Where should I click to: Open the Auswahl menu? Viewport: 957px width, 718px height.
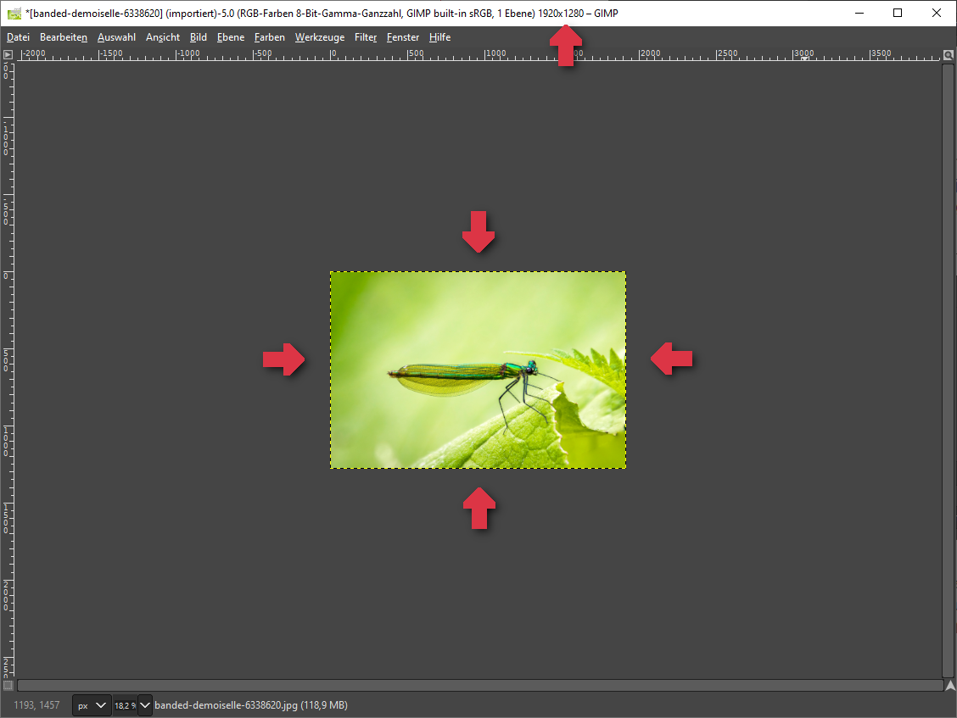click(116, 37)
